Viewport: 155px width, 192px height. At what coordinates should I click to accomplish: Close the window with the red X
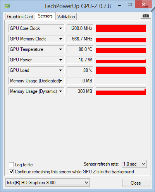click(143, 5)
